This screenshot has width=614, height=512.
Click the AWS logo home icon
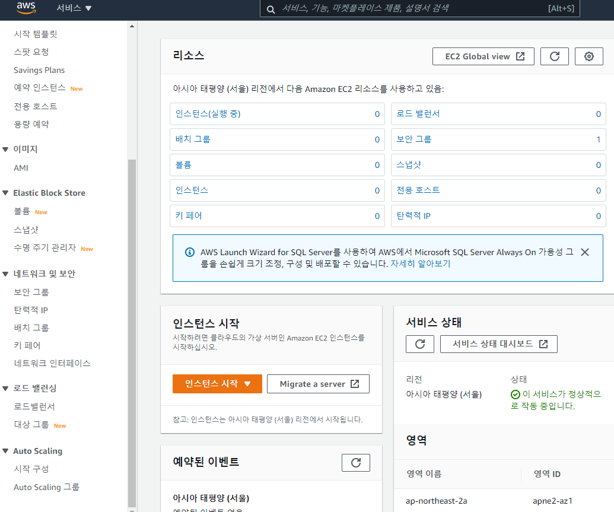coord(26,8)
